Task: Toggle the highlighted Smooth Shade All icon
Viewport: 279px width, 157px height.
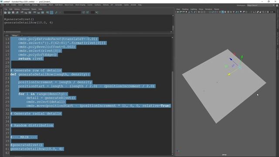Action: pos(223,12)
